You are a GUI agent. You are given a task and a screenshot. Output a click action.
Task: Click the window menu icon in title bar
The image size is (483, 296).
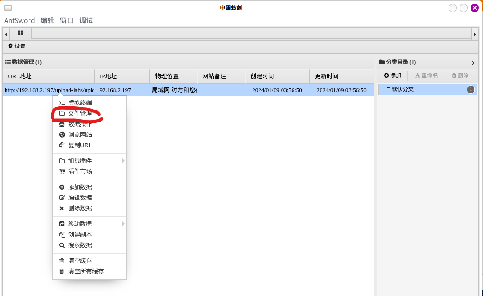pyautogui.click(x=8, y=8)
